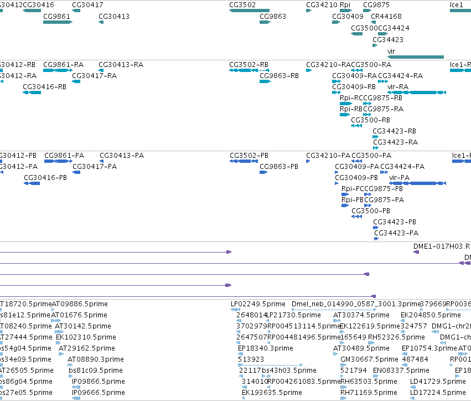The height and width of the screenshot is (401, 471).
Task: Select transcript CG3500-RB
Action: (x=356, y=126)
